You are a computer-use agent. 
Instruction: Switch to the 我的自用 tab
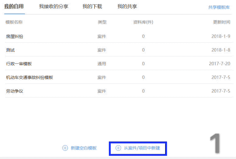[14, 6]
